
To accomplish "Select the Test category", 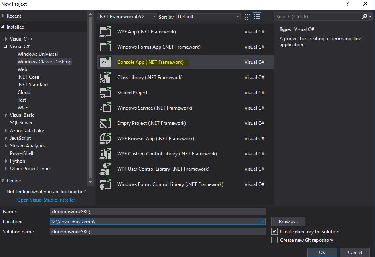I will point(22,100).
